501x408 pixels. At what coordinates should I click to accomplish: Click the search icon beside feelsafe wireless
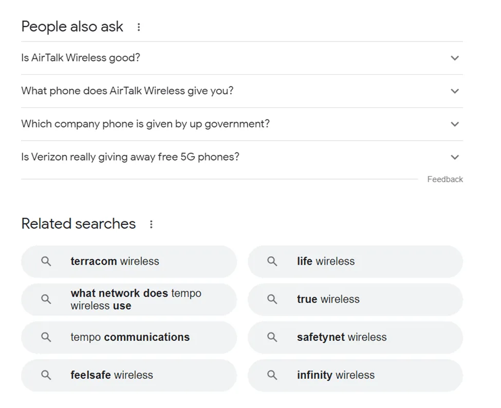click(x=46, y=375)
